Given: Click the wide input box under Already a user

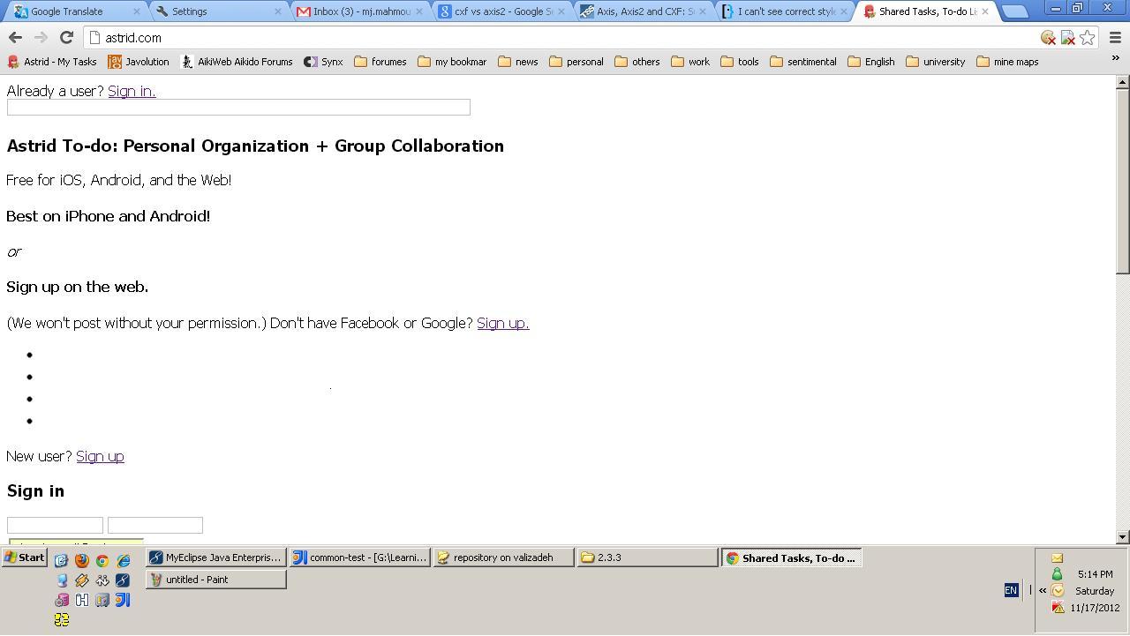Looking at the screenshot, I should [238, 108].
